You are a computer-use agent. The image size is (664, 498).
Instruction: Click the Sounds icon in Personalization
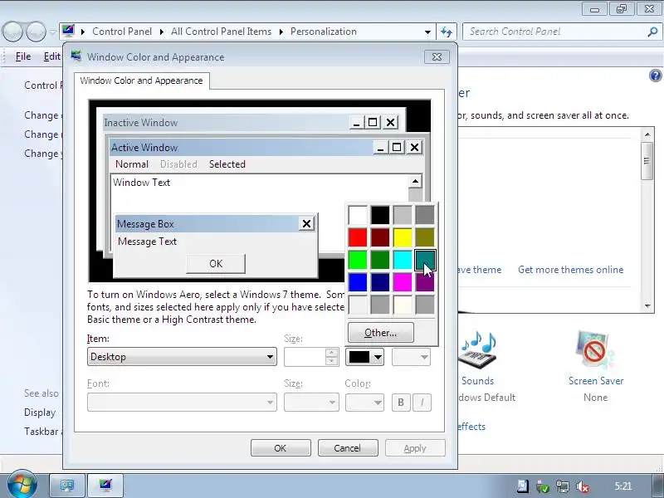coord(478,351)
